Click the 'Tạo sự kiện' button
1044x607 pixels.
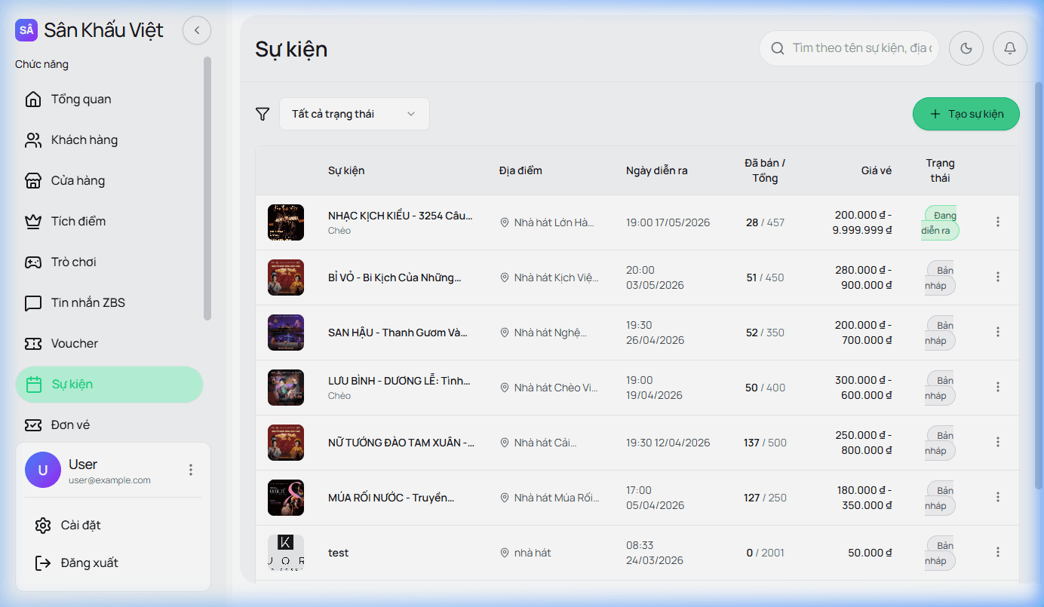pos(966,114)
